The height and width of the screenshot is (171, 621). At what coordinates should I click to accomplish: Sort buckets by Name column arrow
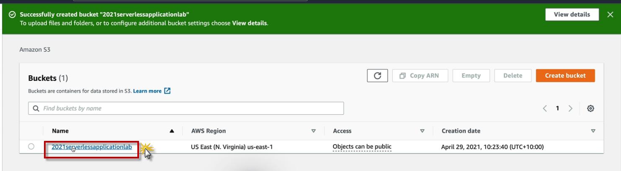click(x=172, y=131)
